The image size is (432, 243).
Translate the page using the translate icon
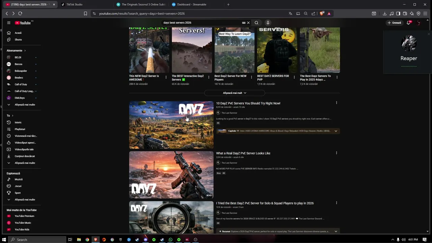290,13
